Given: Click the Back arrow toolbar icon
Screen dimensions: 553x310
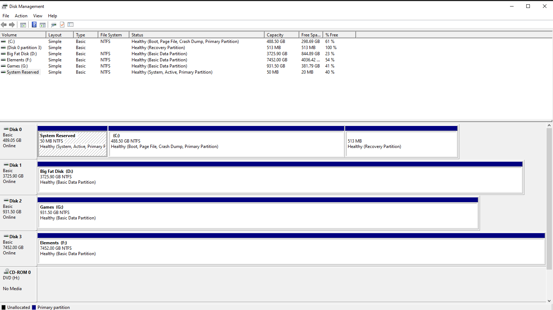Looking at the screenshot, I should click(x=4, y=25).
